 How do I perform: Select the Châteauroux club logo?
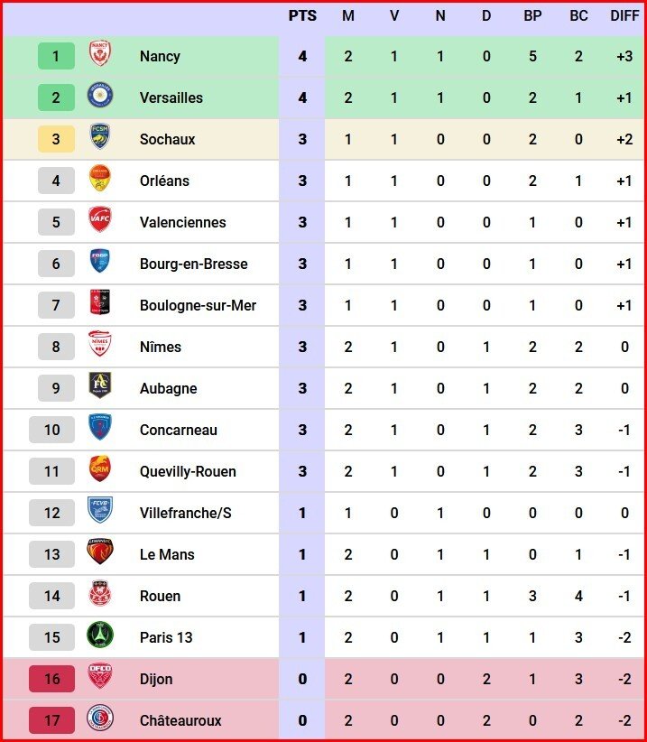pos(100,718)
